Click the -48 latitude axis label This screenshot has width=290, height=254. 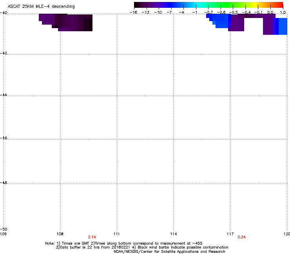click(4, 182)
